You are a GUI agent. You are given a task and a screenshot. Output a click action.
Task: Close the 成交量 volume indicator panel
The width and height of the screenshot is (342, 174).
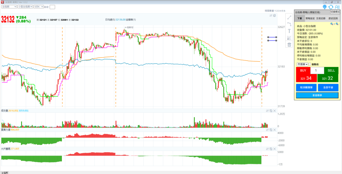[x=275, y=111]
